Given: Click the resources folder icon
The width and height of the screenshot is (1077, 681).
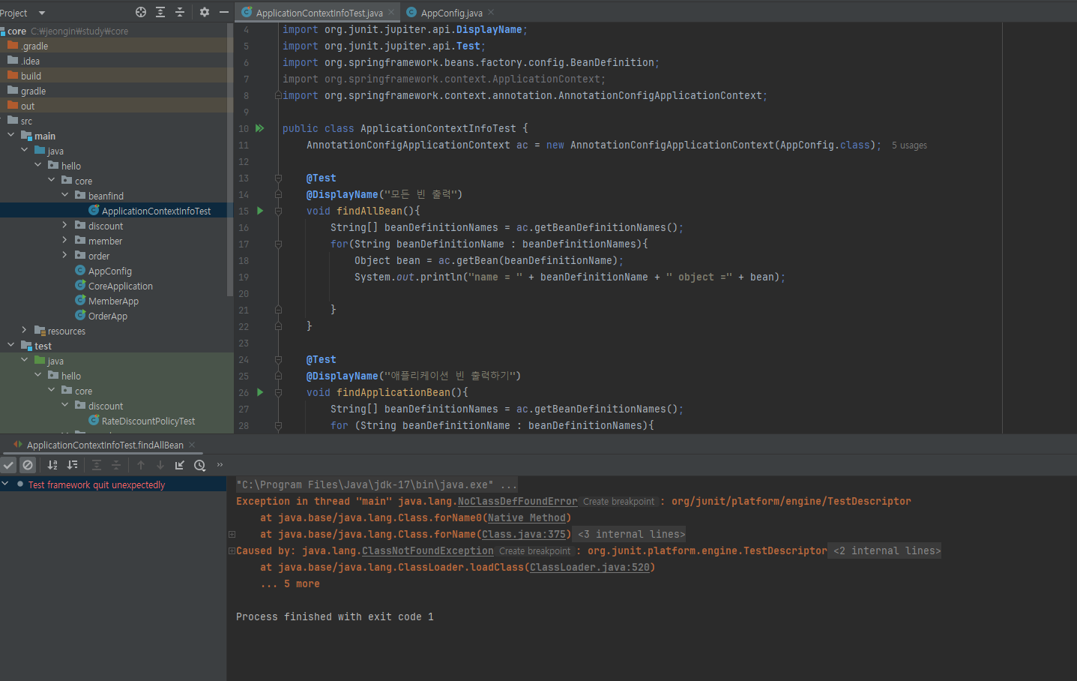Looking at the screenshot, I should tap(40, 331).
